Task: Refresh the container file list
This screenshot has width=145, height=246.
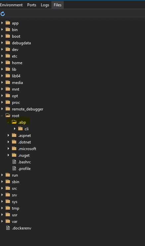Action: 3,14
